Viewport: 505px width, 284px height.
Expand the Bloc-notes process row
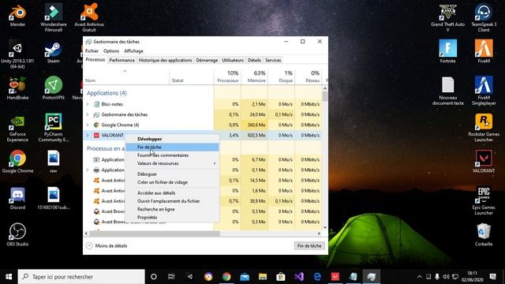pos(88,104)
